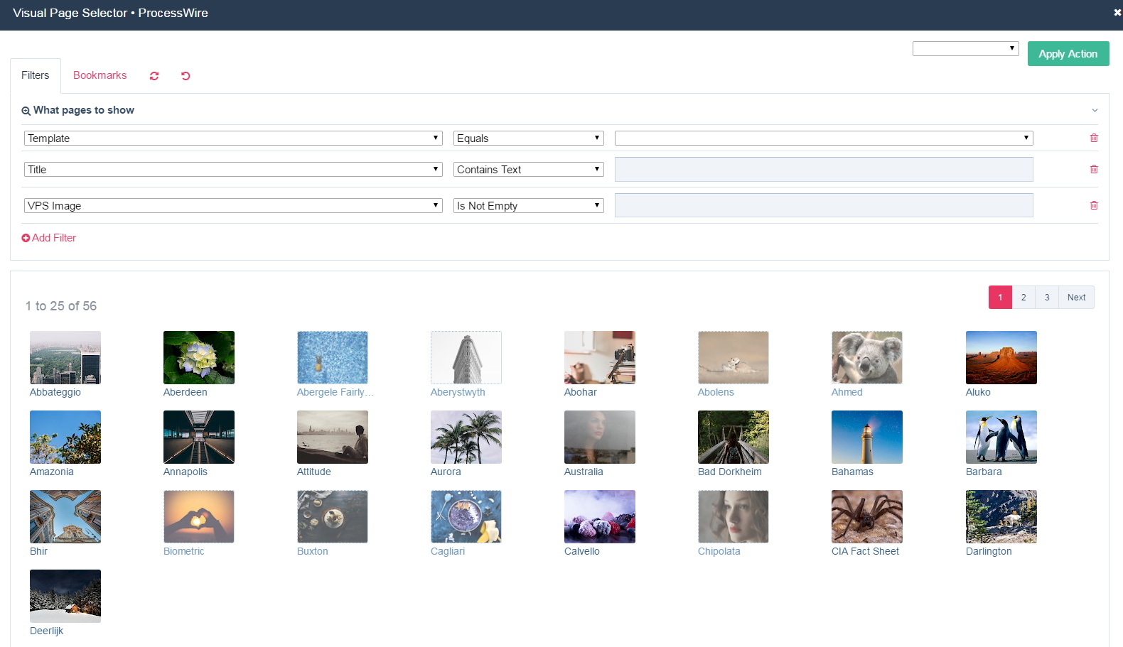Image resolution: width=1123 pixels, height=647 pixels.
Task: Open the Title field dropdown
Action: tap(233, 169)
